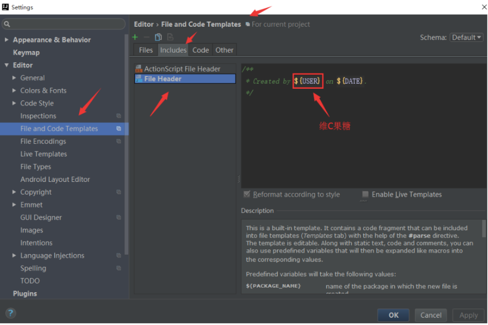Click the help question mark icon
The width and height of the screenshot is (488, 325).
coord(10,313)
